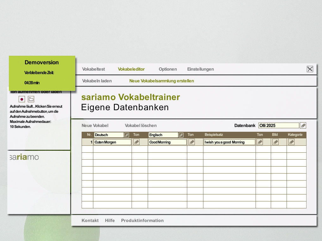This screenshot has width=322, height=241.
Task: Click Neue Vokabel to add entry
Action: click(95, 125)
